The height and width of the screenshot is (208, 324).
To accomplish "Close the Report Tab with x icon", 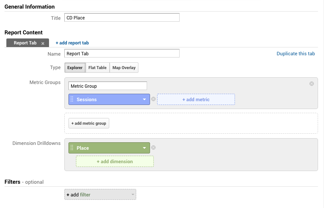I will click(x=43, y=43).
